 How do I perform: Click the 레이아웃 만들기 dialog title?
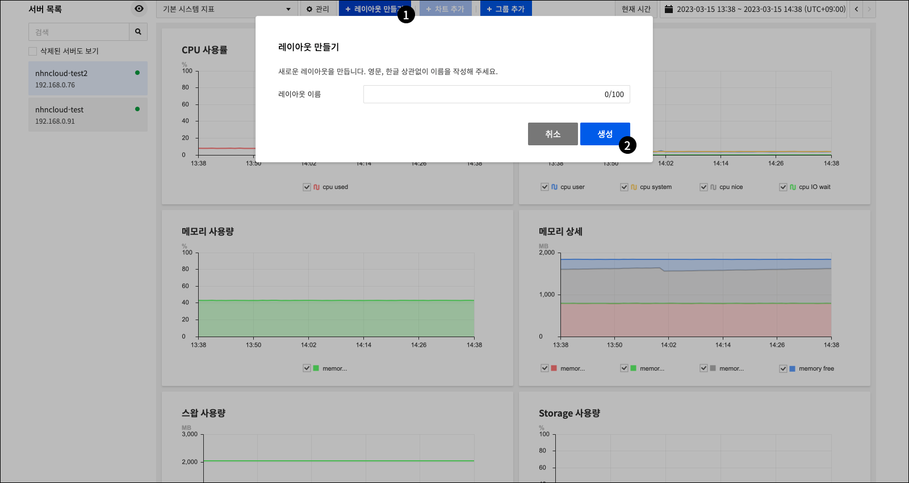click(x=308, y=47)
